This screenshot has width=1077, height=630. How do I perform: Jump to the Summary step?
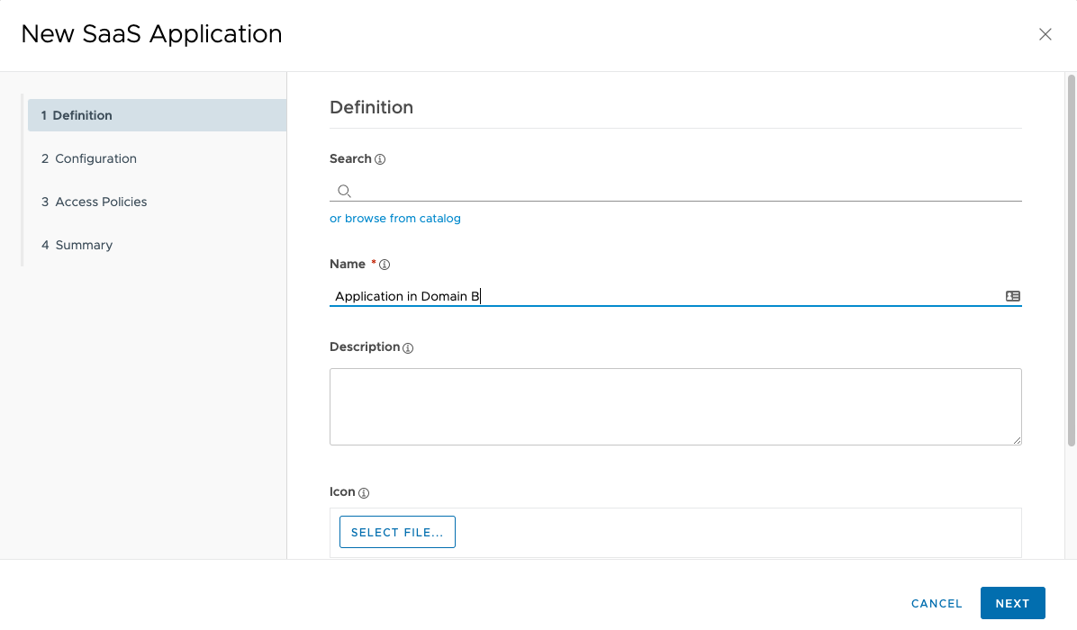(84, 245)
